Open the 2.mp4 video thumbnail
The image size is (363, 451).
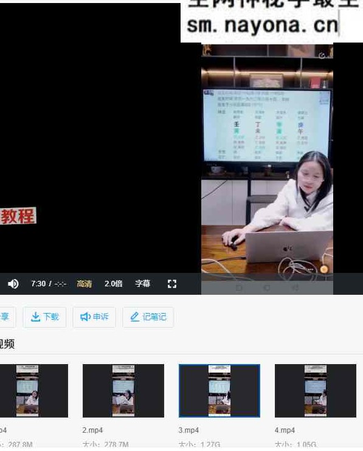(x=123, y=391)
